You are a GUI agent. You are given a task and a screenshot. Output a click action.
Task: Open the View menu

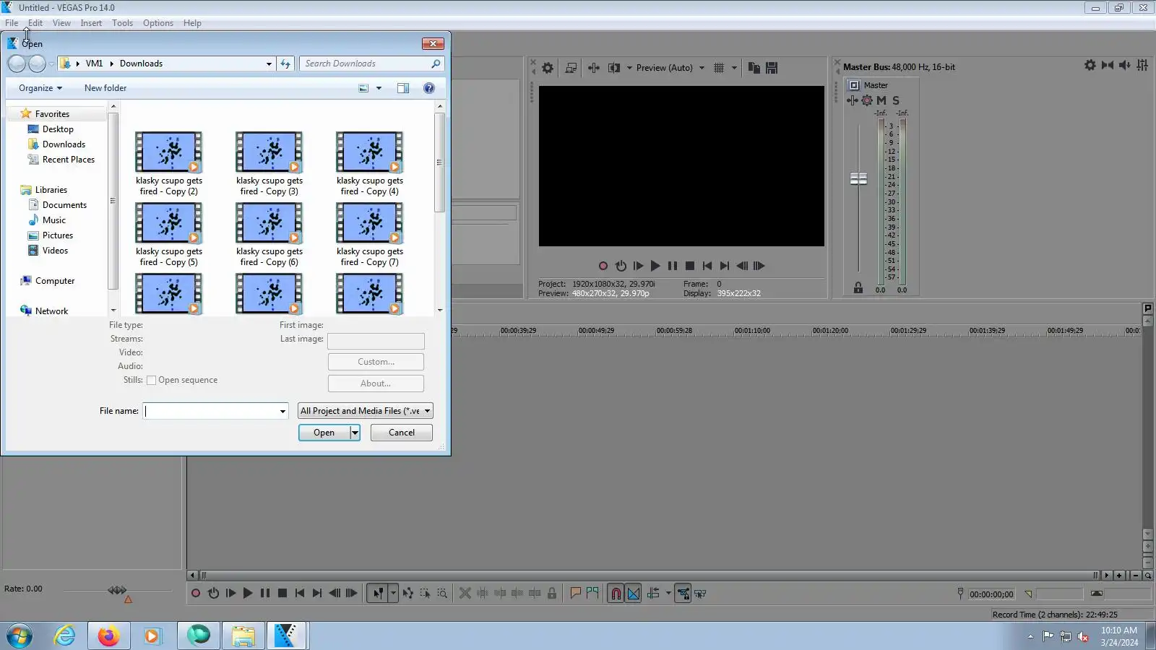click(61, 23)
